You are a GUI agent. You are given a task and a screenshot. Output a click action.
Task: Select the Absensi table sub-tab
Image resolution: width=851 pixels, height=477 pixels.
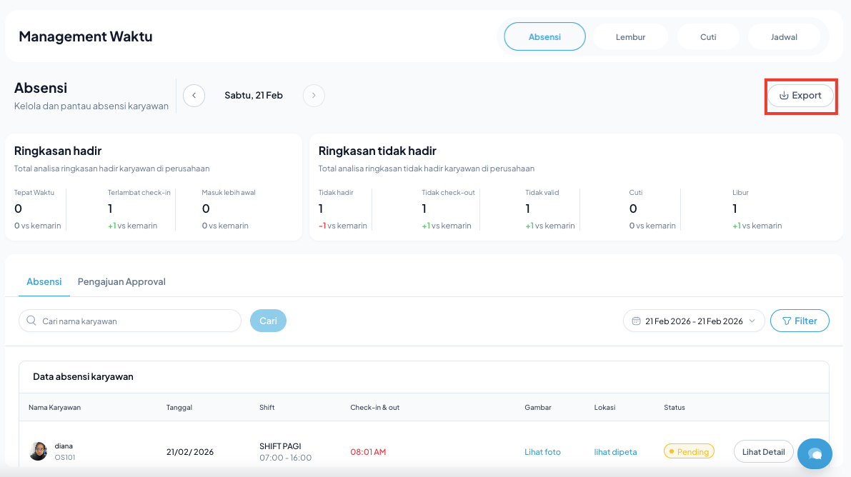[44, 282]
